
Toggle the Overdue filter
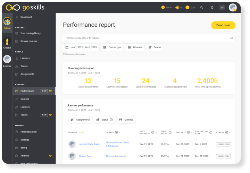click(x=126, y=120)
